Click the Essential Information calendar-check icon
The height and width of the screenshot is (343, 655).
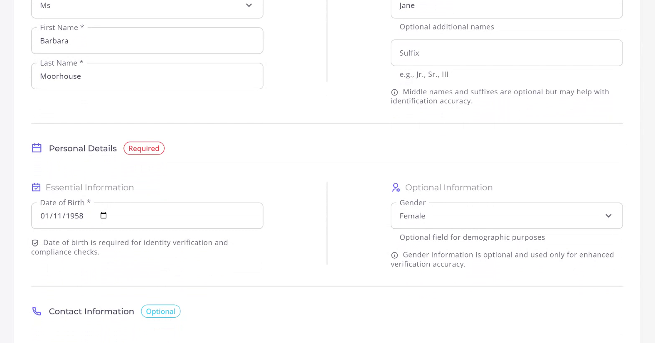tap(36, 187)
